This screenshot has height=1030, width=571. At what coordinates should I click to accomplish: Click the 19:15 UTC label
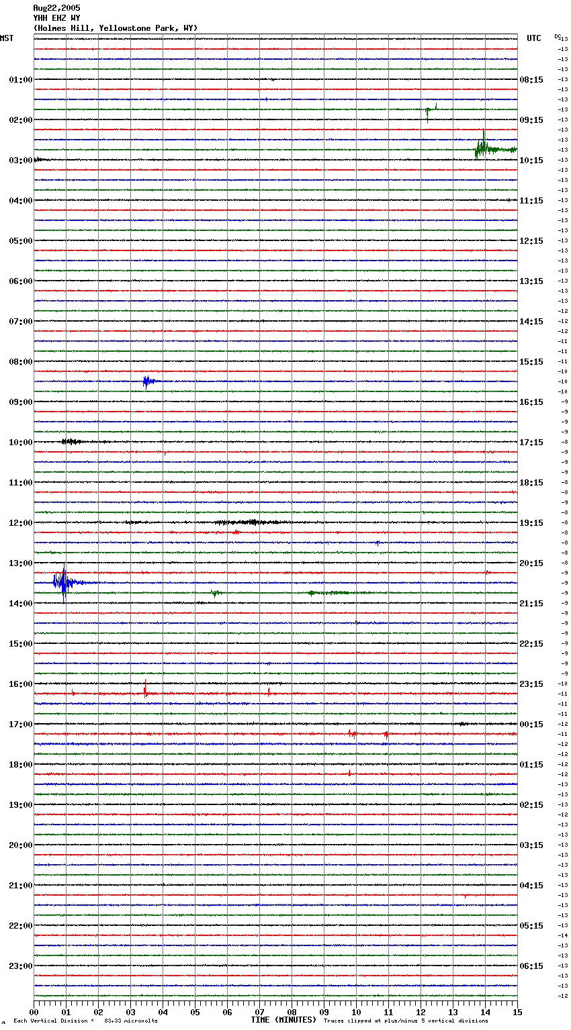point(531,523)
